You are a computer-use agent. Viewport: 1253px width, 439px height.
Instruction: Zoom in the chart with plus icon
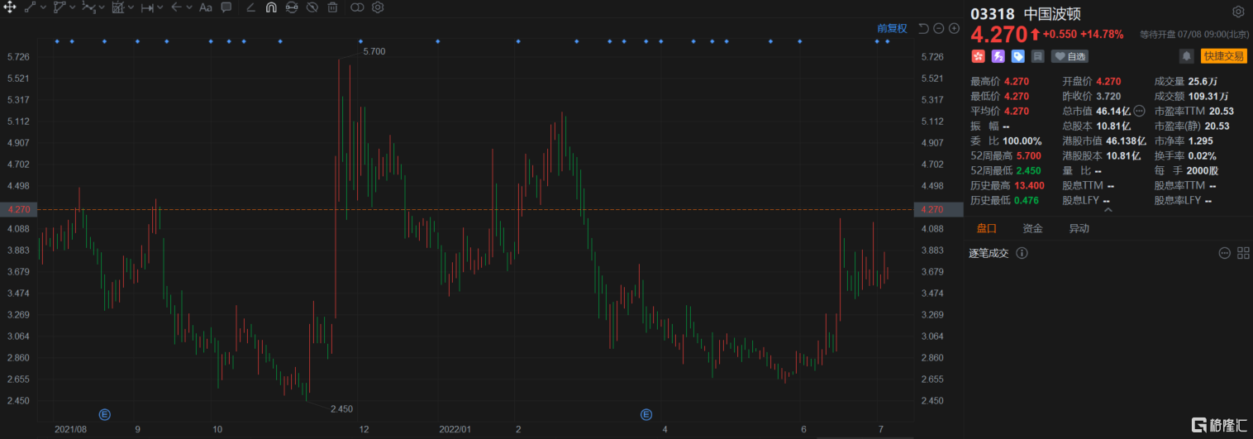pyautogui.click(x=954, y=28)
